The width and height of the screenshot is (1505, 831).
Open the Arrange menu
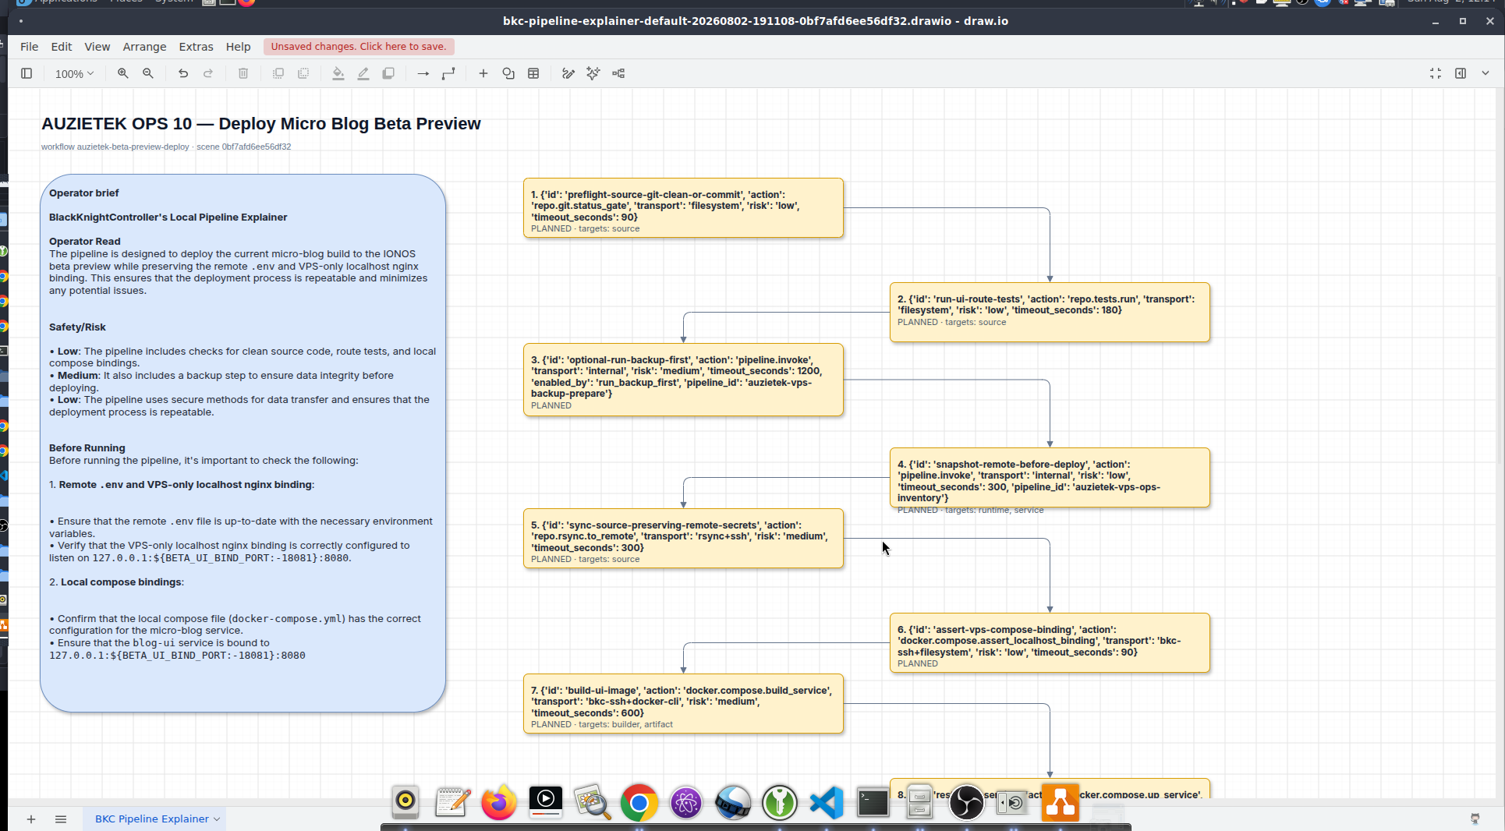tap(144, 47)
